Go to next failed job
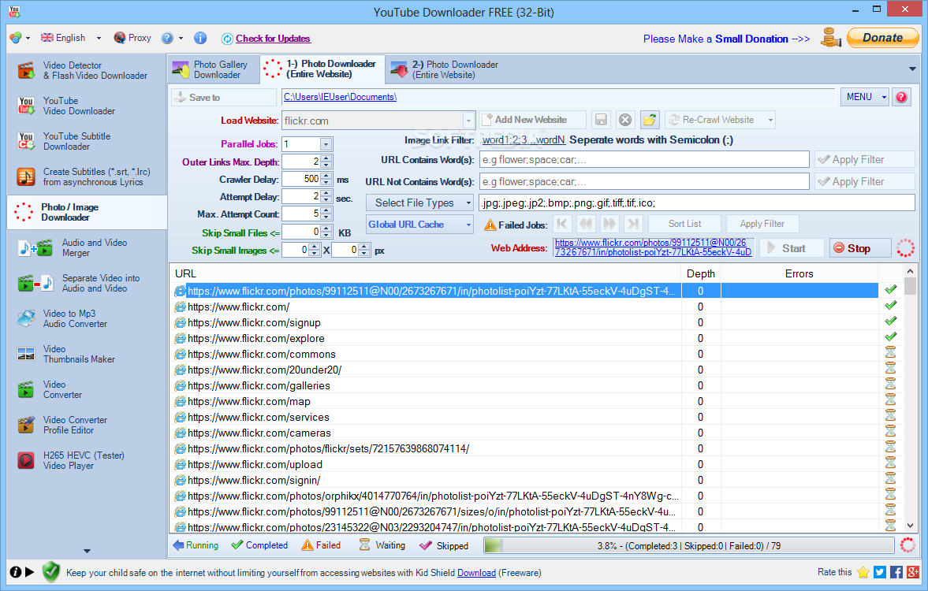 (609, 225)
